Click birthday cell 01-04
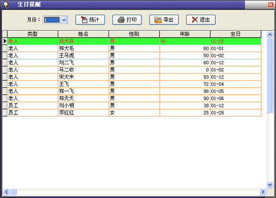This screenshot has height=198, width=276. coord(236,84)
